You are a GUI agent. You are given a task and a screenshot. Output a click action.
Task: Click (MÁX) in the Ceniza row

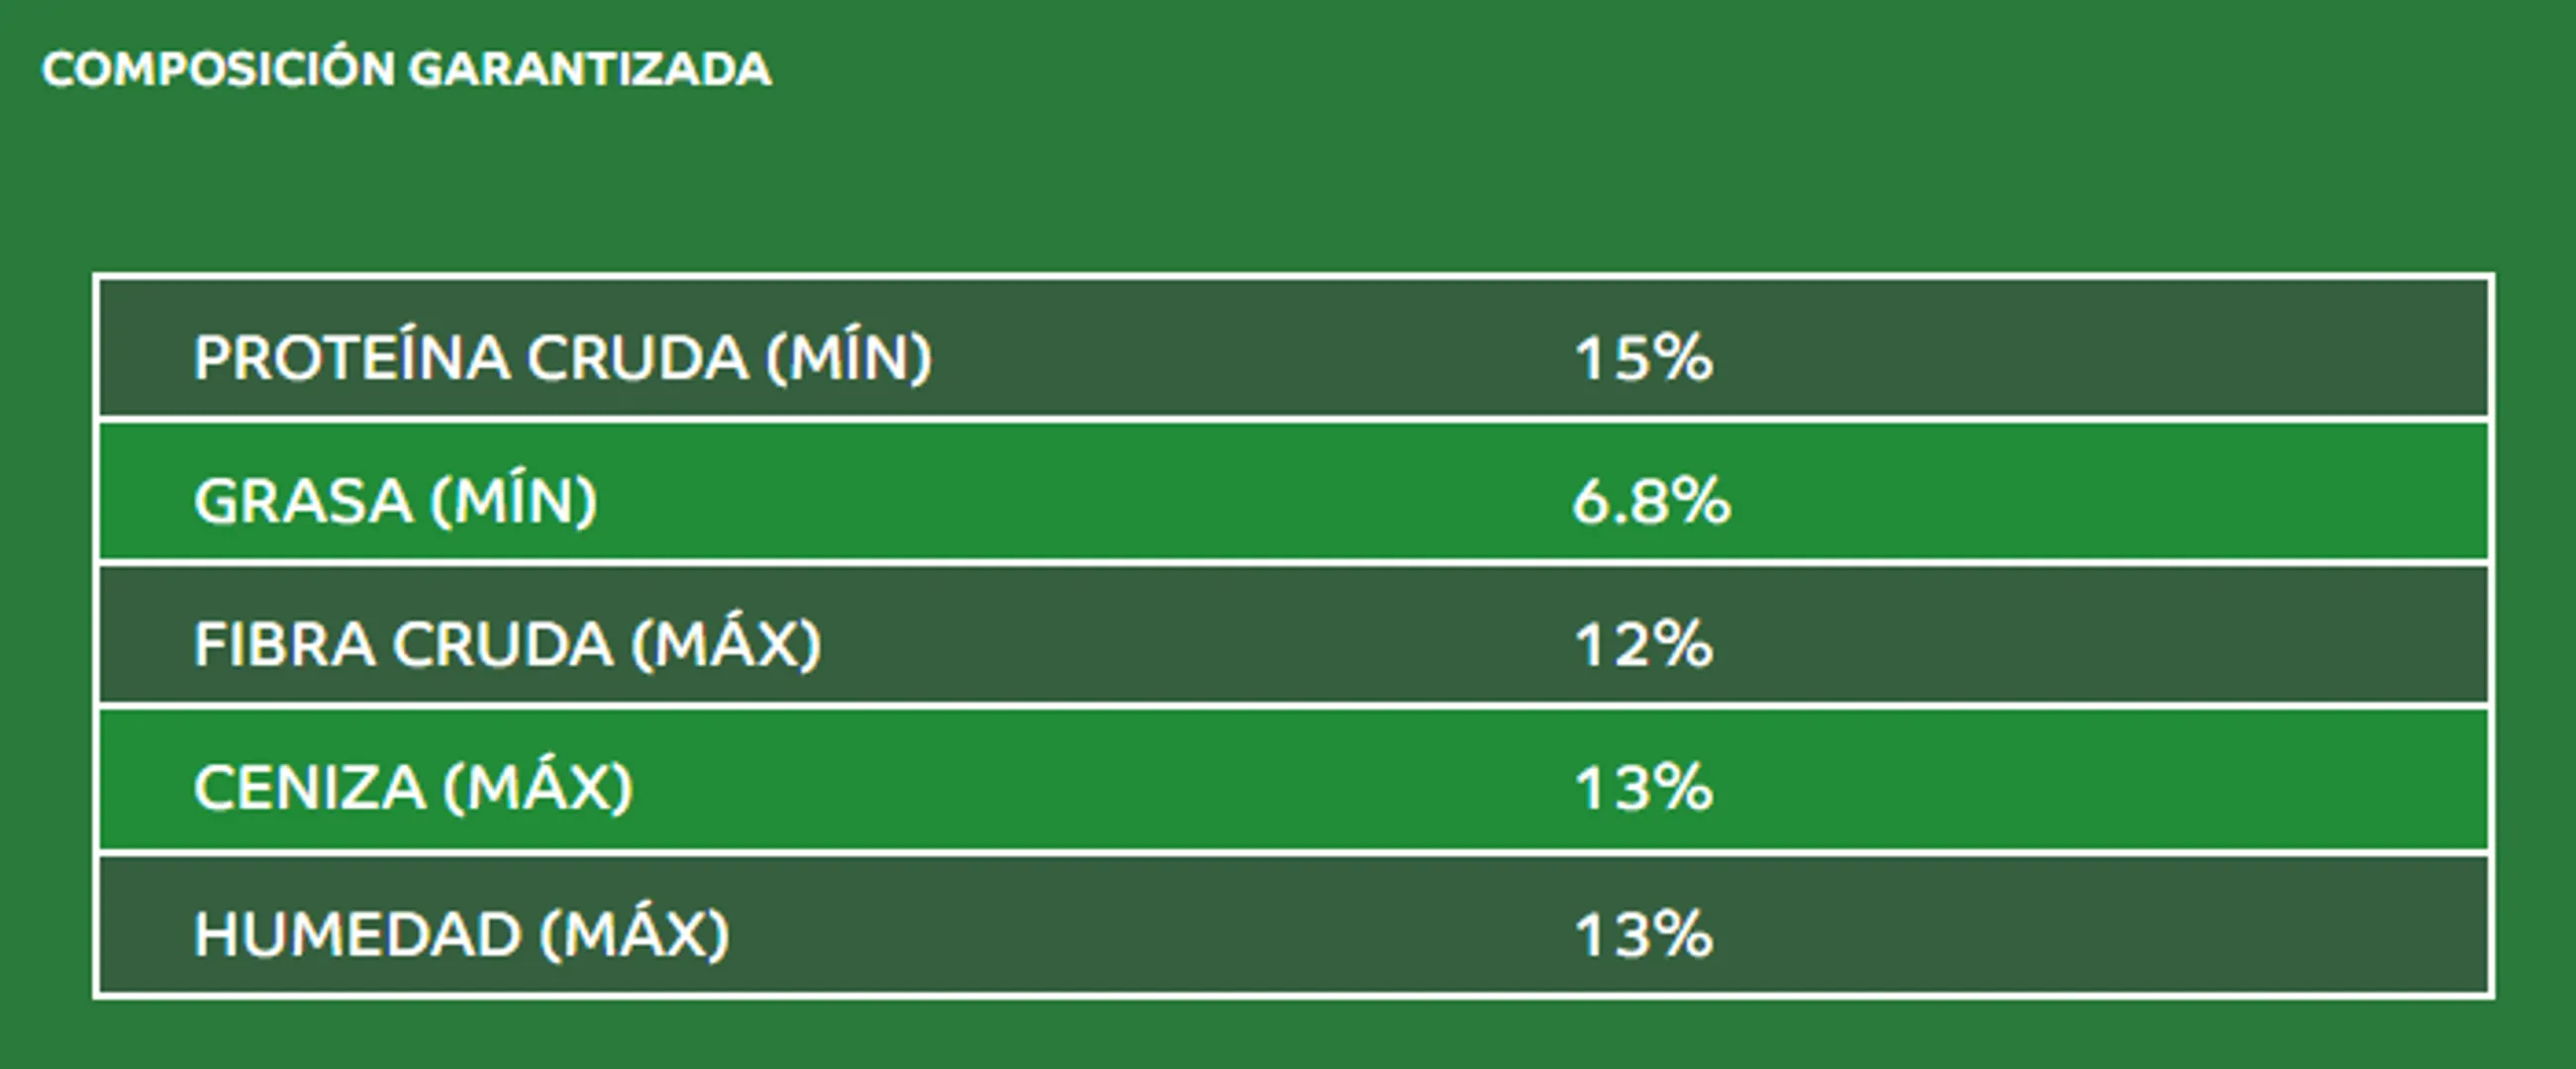tap(538, 788)
